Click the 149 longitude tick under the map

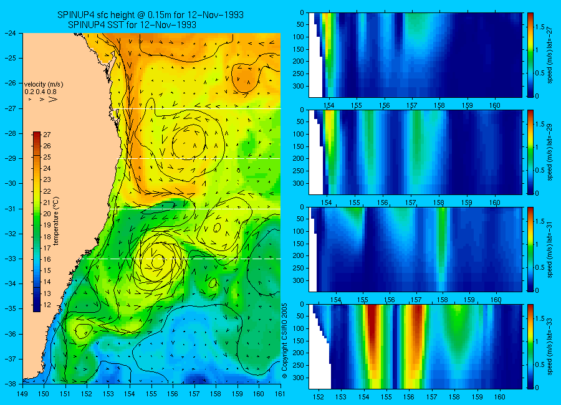point(22,394)
